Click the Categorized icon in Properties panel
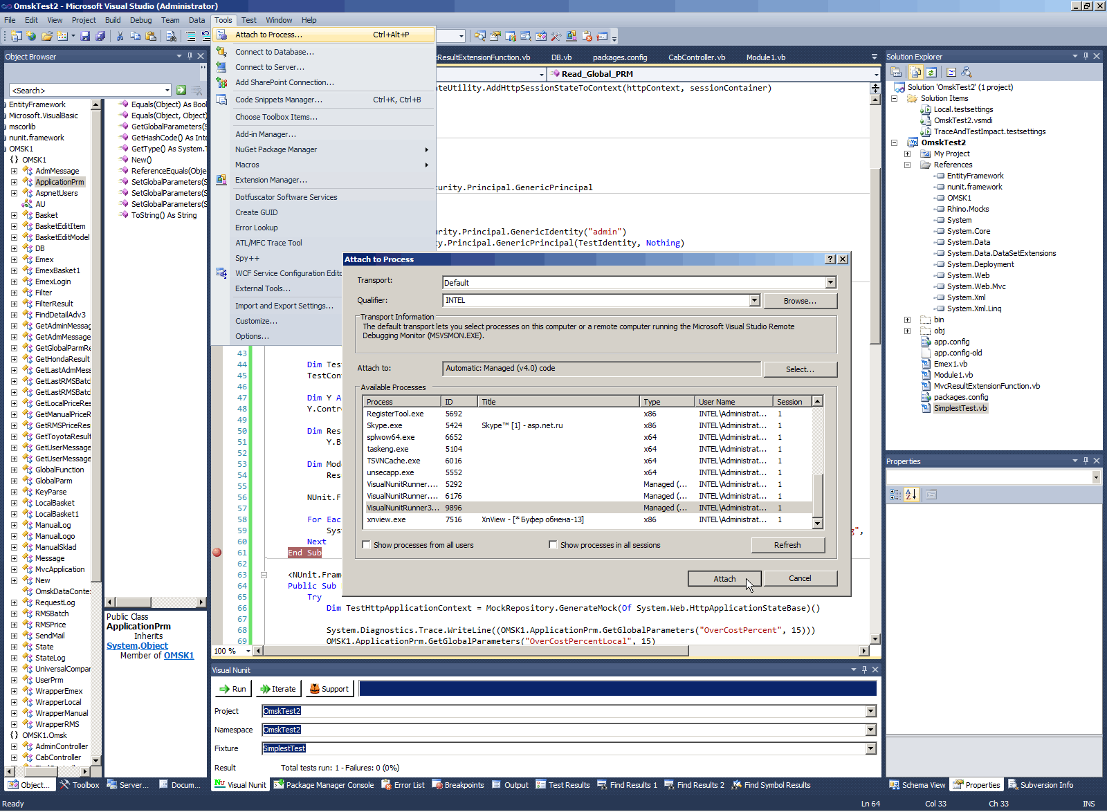 [x=895, y=494]
